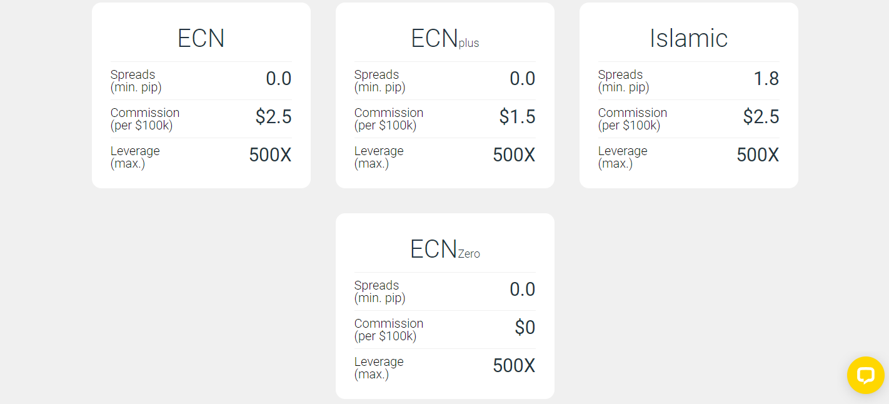Click the ECN Zero 500X leverage value
The height and width of the screenshot is (404, 889).
[x=514, y=366]
